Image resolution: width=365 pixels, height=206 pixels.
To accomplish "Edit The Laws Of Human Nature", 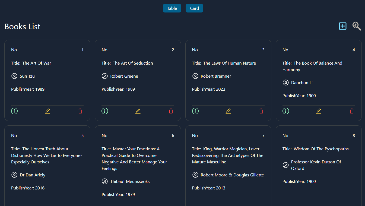I will [228, 111].
